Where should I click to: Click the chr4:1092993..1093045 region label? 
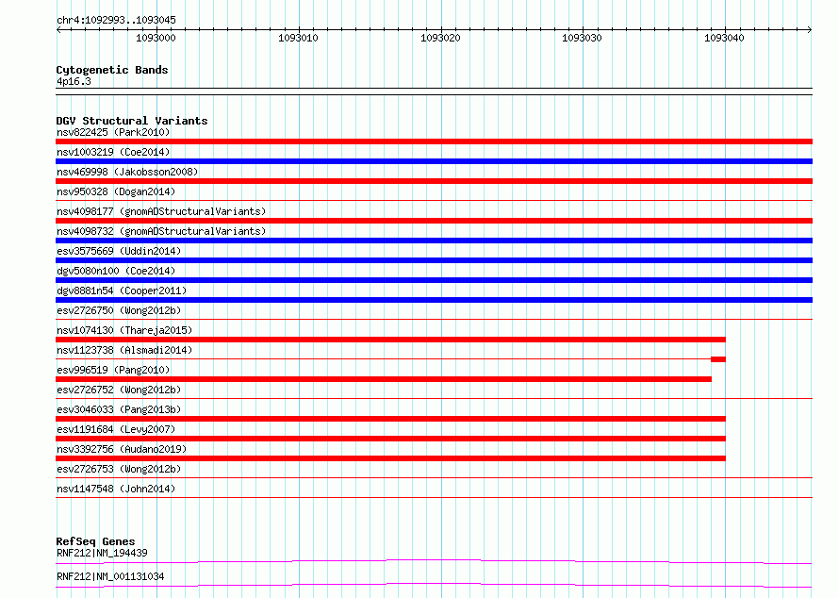[x=116, y=20]
